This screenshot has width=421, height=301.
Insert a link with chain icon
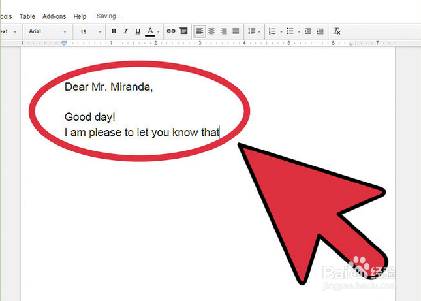[x=171, y=31]
